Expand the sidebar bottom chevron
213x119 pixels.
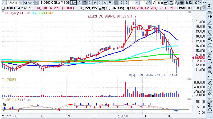[x=210, y=117]
